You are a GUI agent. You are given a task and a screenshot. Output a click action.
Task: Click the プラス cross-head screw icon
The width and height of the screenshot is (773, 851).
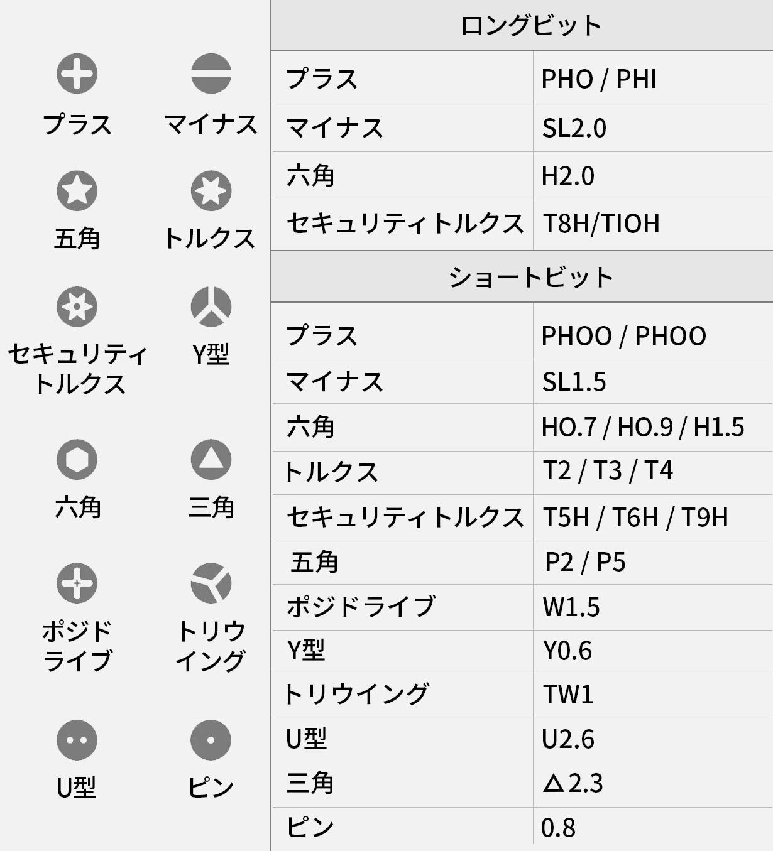(77, 73)
